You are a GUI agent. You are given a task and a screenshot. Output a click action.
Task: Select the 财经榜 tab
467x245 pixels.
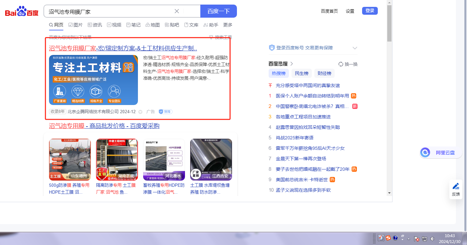(325, 73)
